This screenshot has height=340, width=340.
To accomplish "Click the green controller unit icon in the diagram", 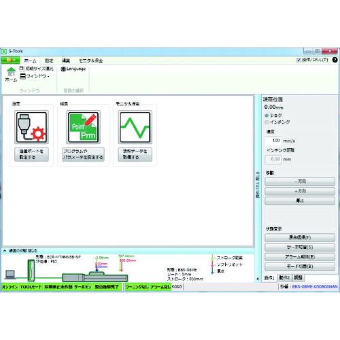I will click(31, 271).
